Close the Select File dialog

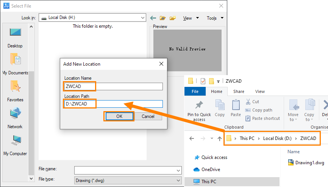tap(221, 6)
